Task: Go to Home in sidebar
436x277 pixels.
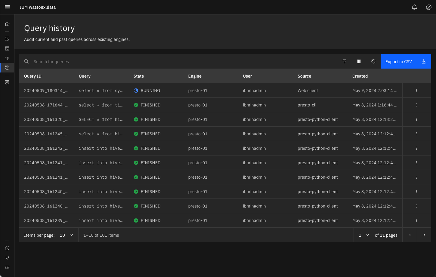Action: (7, 24)
